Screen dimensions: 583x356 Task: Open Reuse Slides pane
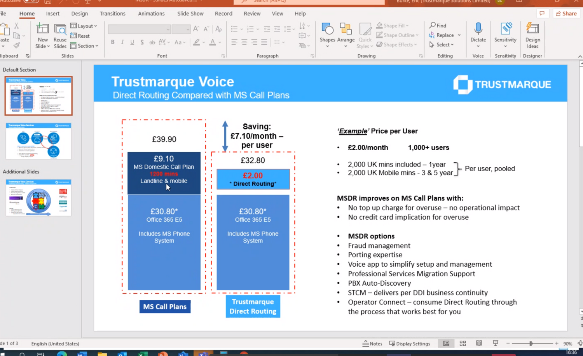click(60, 36)
